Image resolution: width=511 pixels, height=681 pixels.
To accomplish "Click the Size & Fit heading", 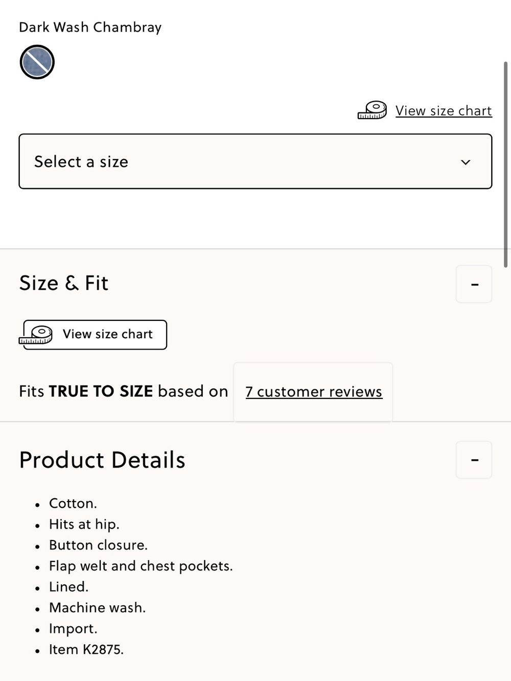I will [64, 283].
